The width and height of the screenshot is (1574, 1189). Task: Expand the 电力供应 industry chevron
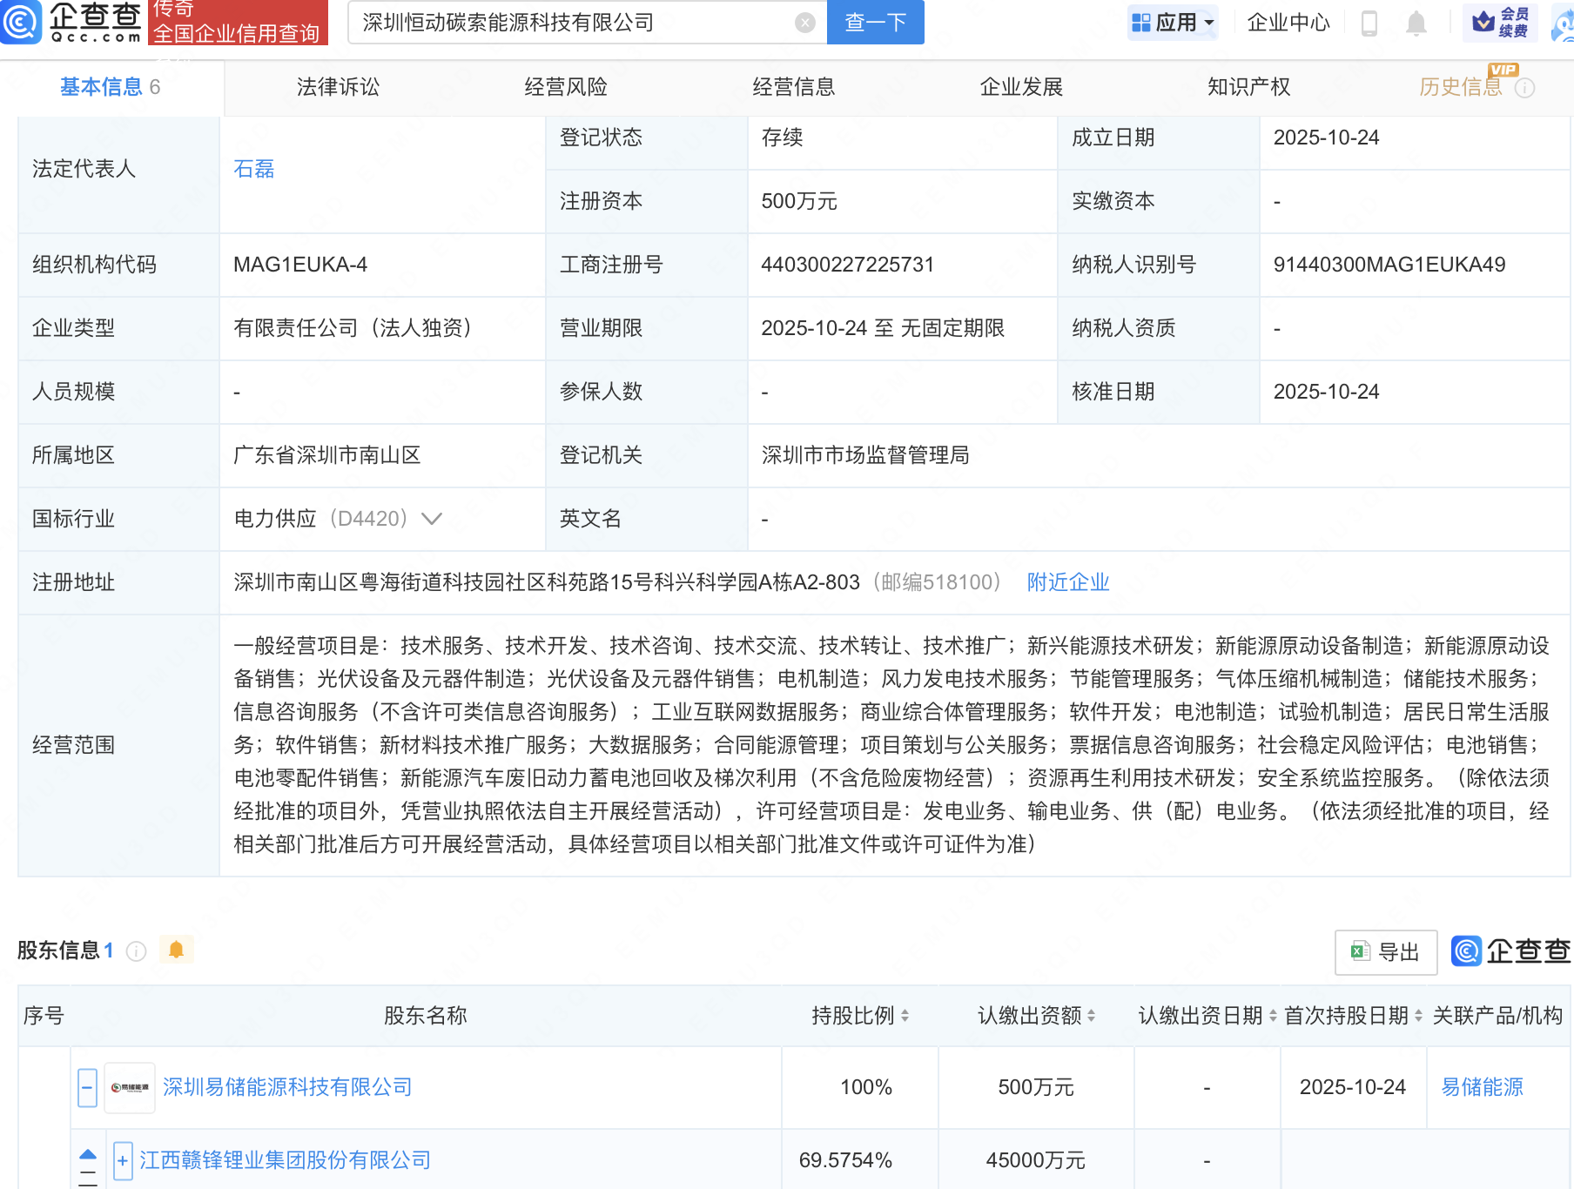pyautogui.click(x=432, y=519)
